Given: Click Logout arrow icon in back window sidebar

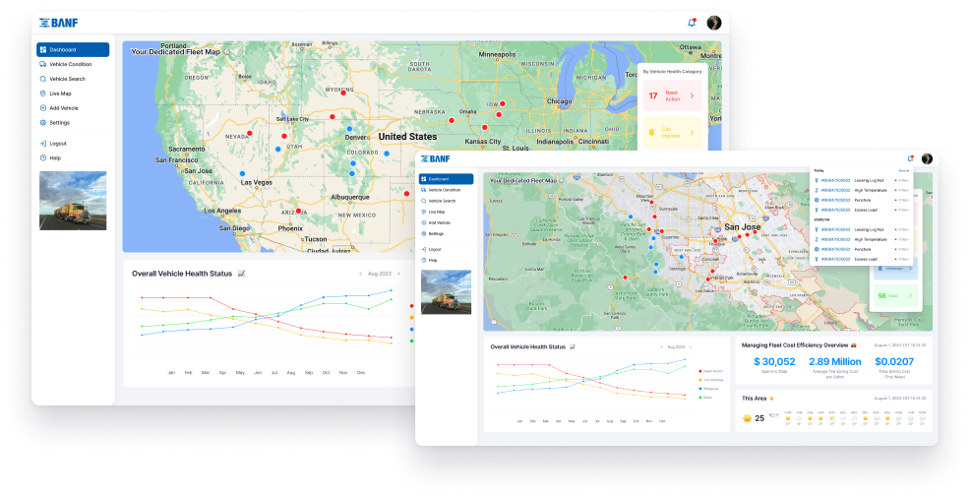Looking at the screenshot, I should tap(42, 143).
